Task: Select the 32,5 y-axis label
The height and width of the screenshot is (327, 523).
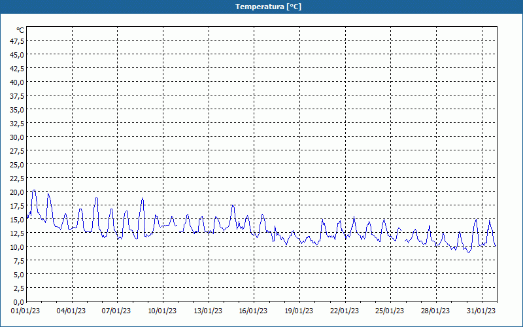Action: coord(18,124)
